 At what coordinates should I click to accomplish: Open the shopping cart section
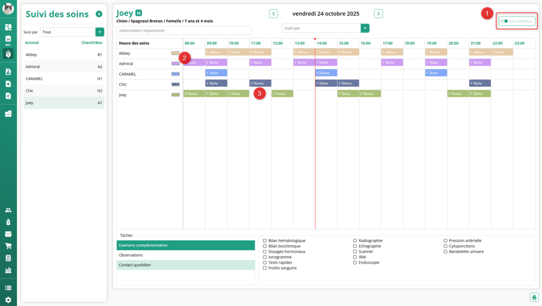[8, 246]
